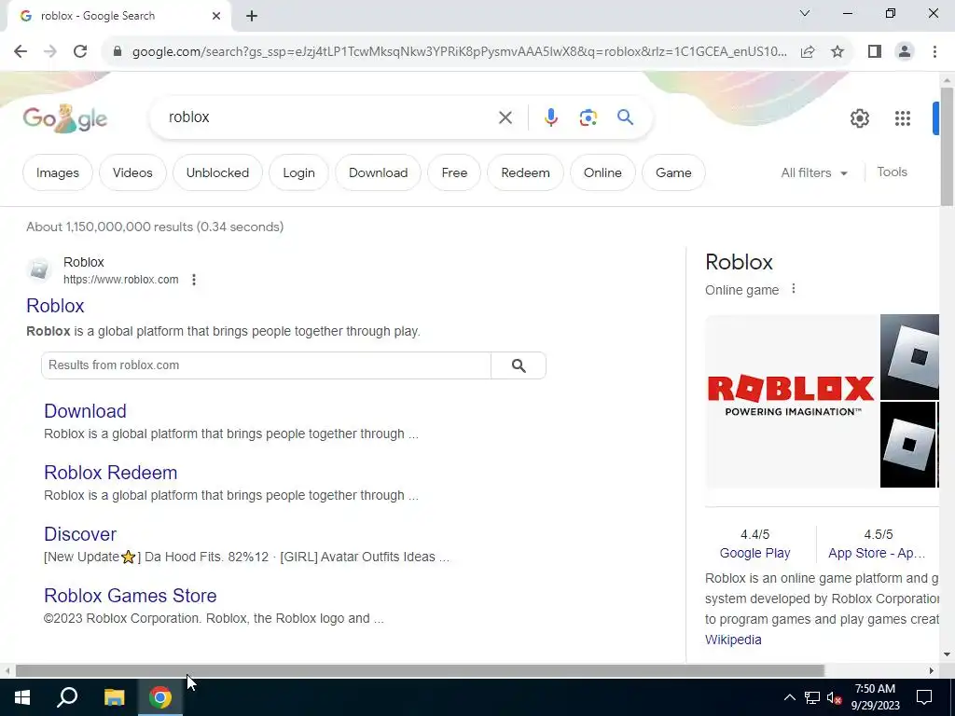Open the Chrome profile avatar menu
This screenshot has height=716, width=955.
click(x=905, y=51)
